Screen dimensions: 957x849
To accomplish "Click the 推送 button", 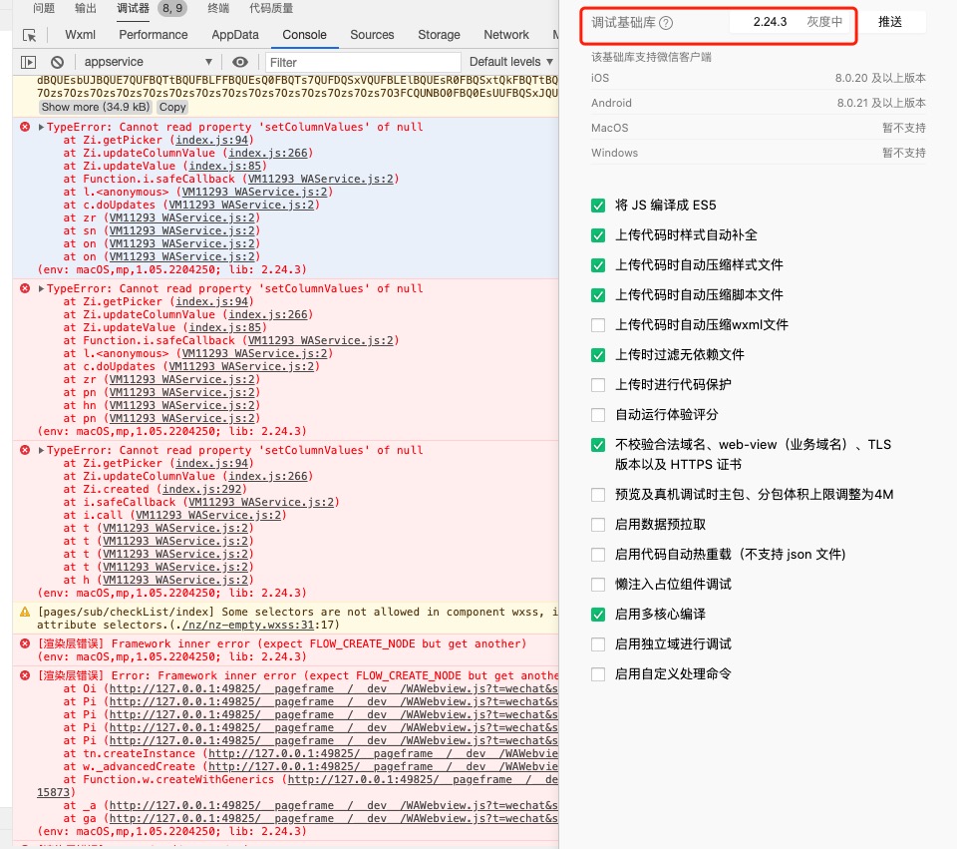I will pos(894,21).
